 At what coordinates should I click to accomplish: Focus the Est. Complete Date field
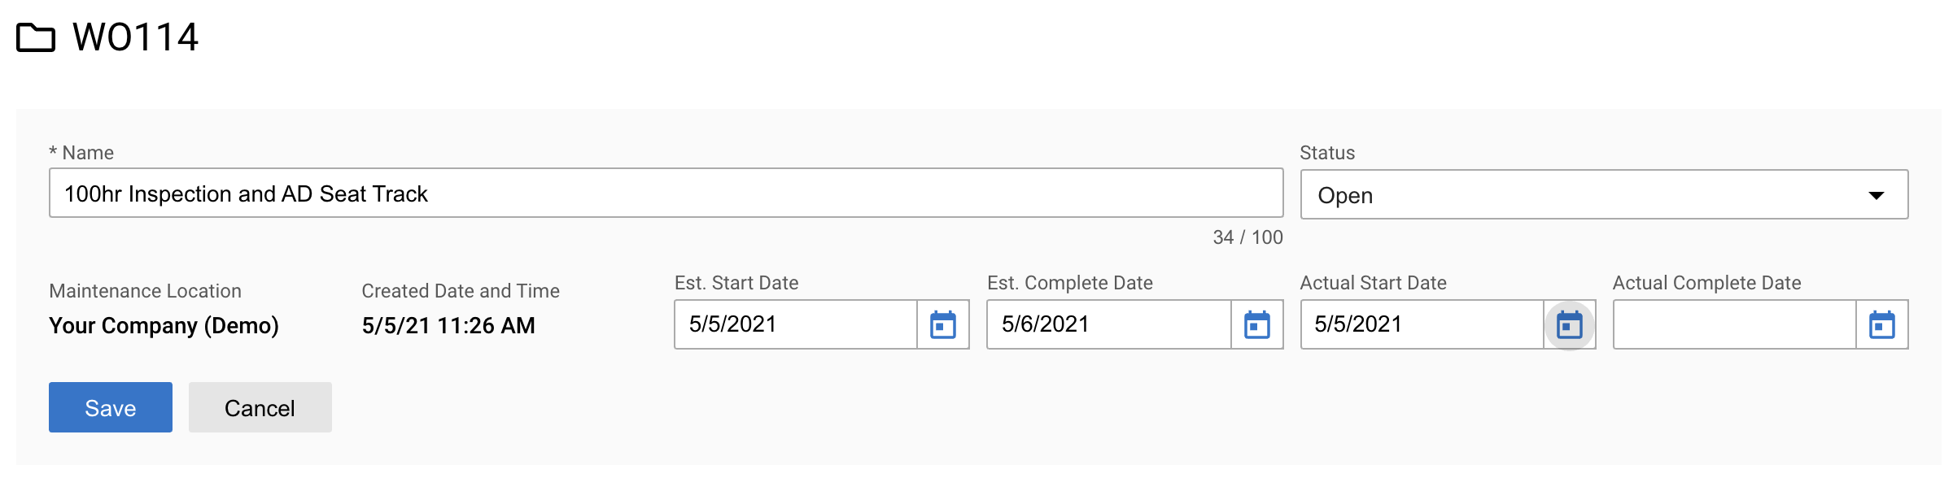[x=1109, y=324]
